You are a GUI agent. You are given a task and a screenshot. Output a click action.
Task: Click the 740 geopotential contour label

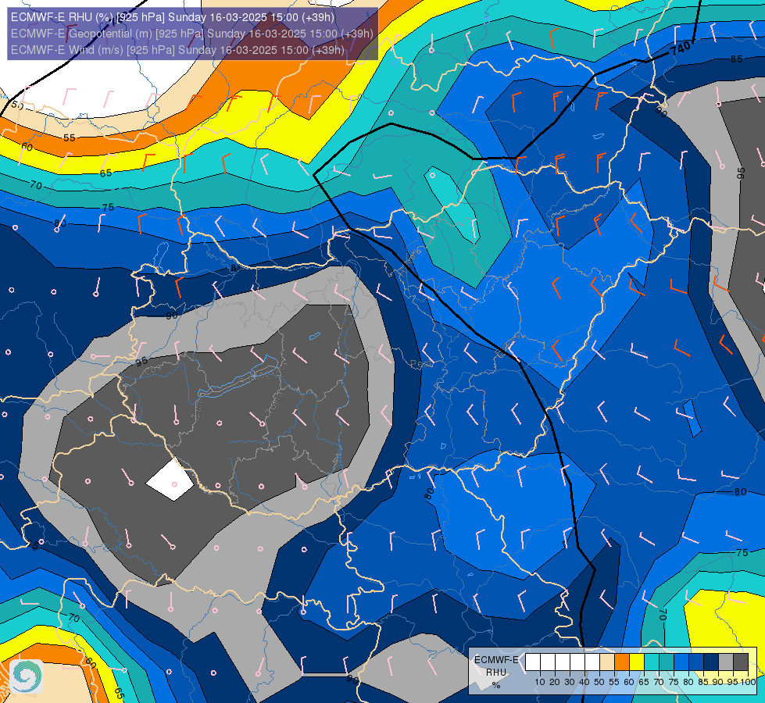681,48
